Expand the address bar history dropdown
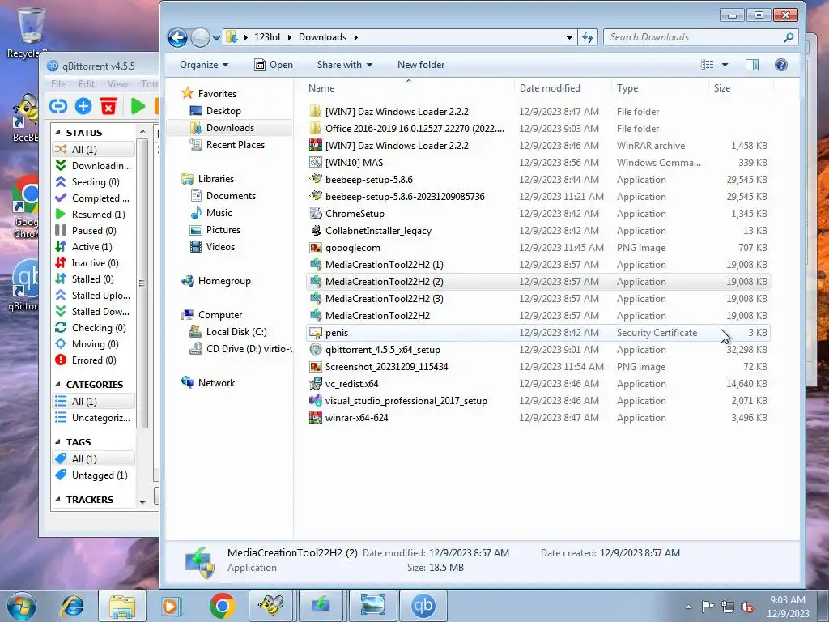The image size is (829, 622). 569,37
